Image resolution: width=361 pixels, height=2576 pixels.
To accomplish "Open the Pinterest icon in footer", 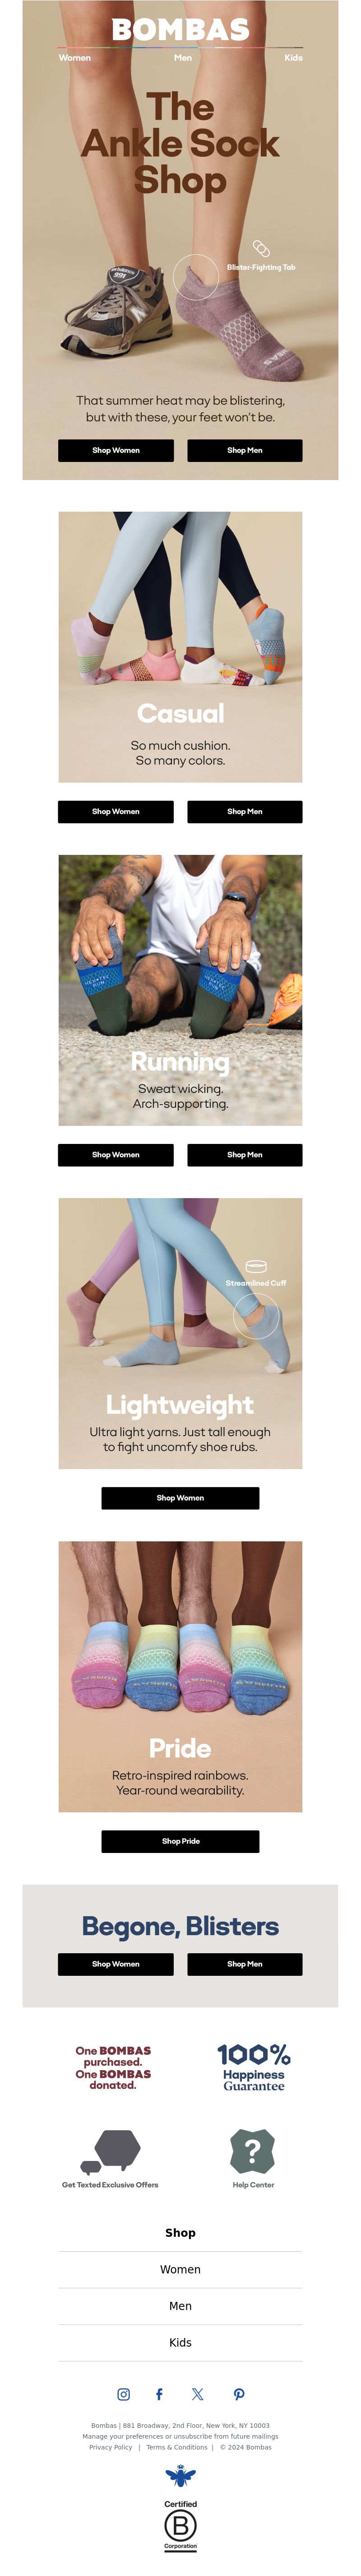I will [x=239, y=2394].
